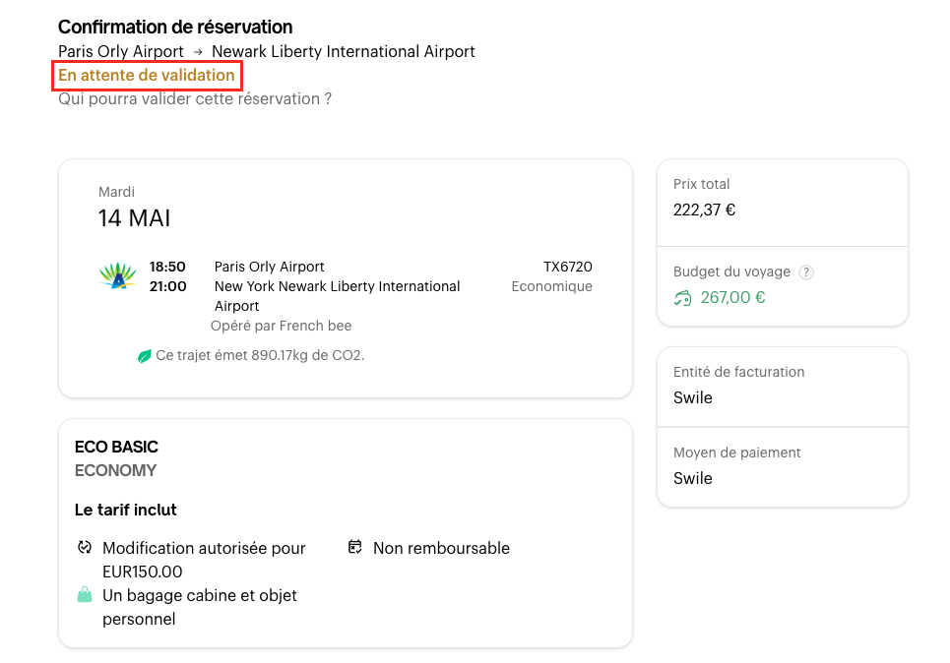
Task: Click the ECO BASIC fare title
Action: tap(116, 447)
